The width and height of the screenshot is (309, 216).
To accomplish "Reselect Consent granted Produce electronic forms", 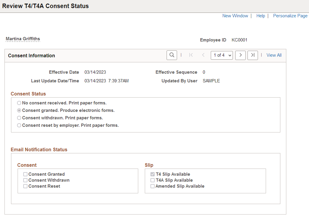I will point(19,110).
